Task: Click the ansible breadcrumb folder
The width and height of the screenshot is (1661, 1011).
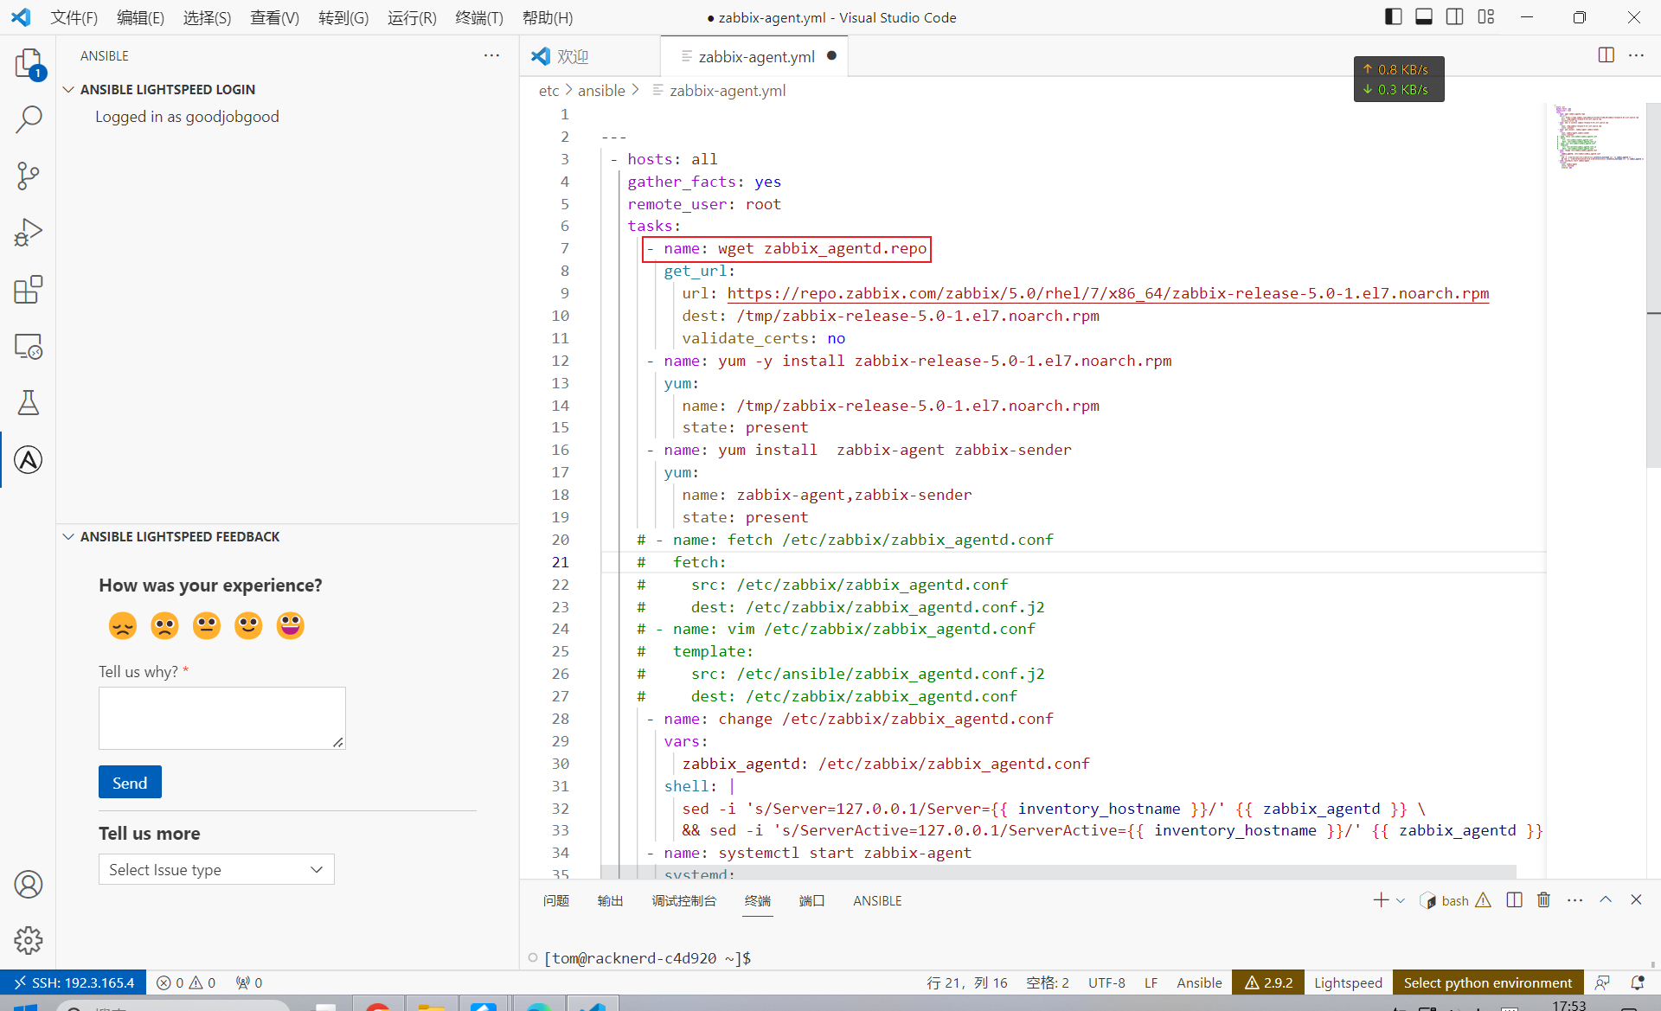Action: pos(601,90)
